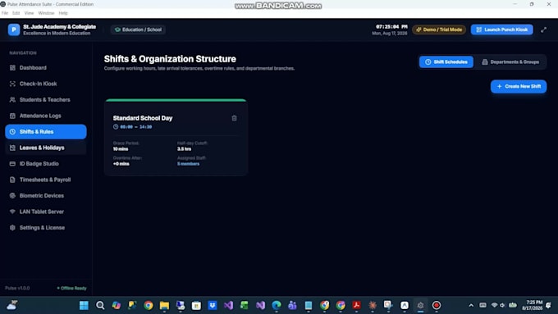Click the Bandicam record icon in taskbar
The image size is (558, 314).
click(x=437, y=306)
